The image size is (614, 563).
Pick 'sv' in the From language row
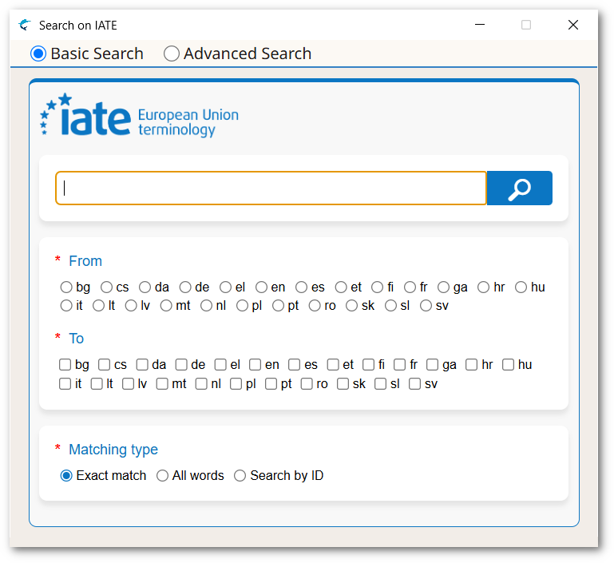point(426,305)
